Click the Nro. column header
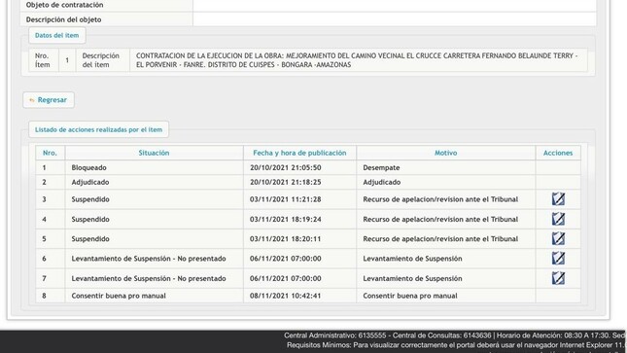627x353 pixels. [50, 153]
